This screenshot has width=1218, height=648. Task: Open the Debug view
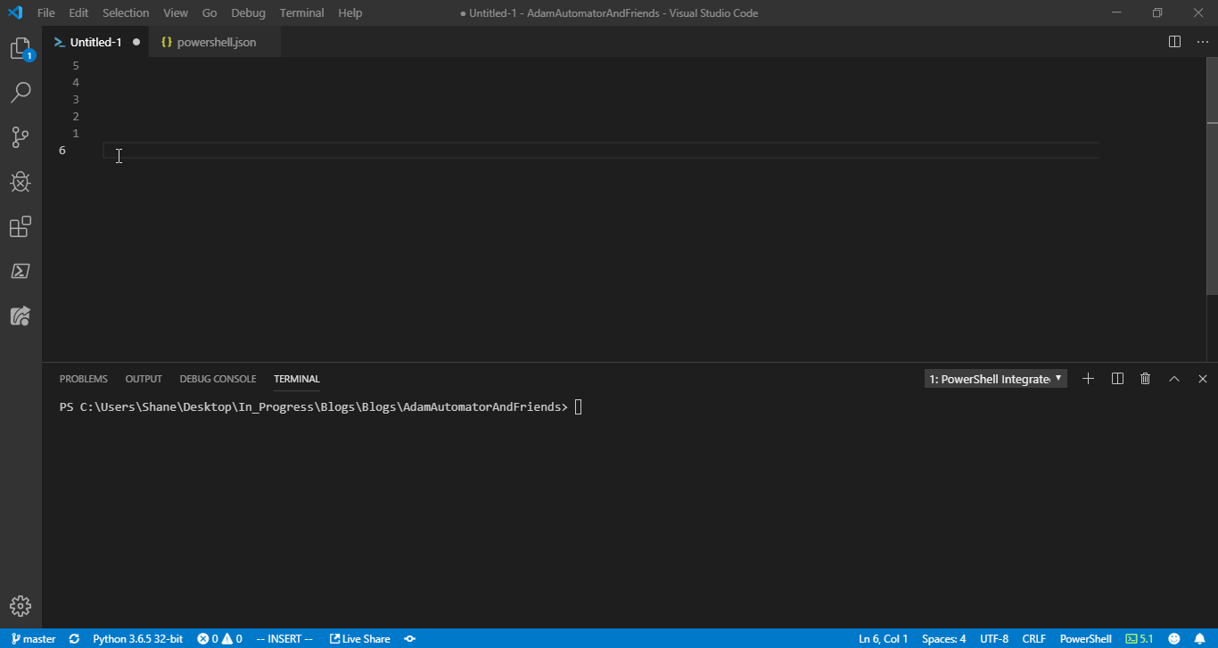coord(21,182)
